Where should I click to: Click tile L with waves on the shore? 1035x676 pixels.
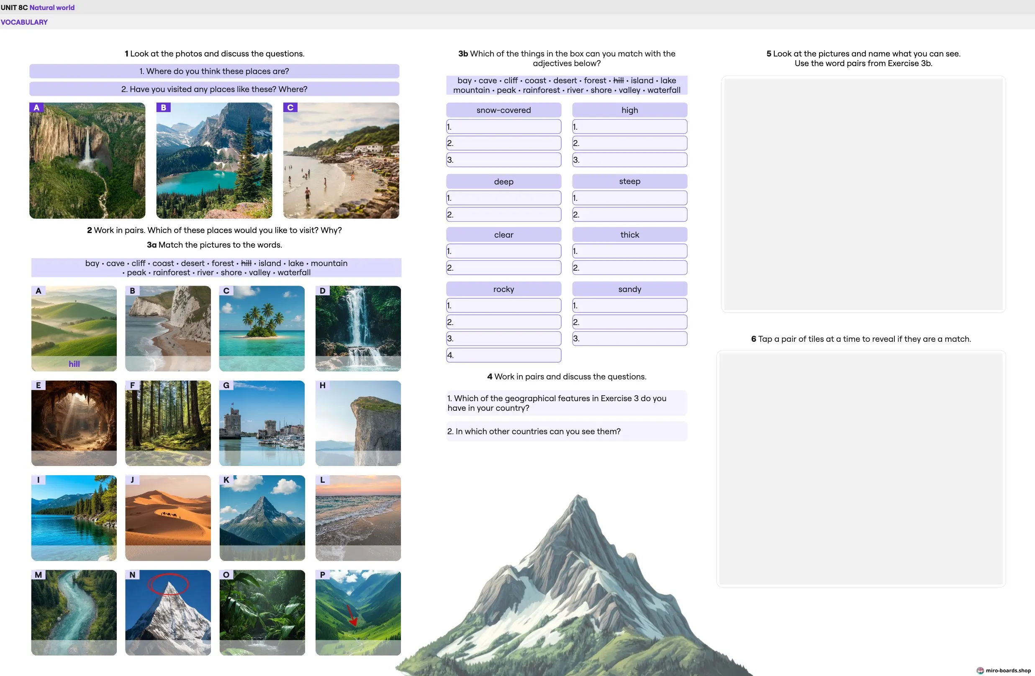tap(358, 518)
